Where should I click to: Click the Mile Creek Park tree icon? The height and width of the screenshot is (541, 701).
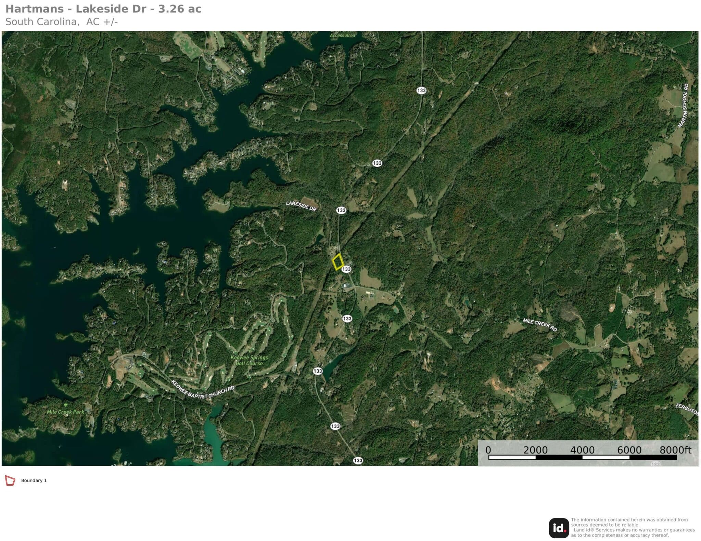[x=65, y=404]
